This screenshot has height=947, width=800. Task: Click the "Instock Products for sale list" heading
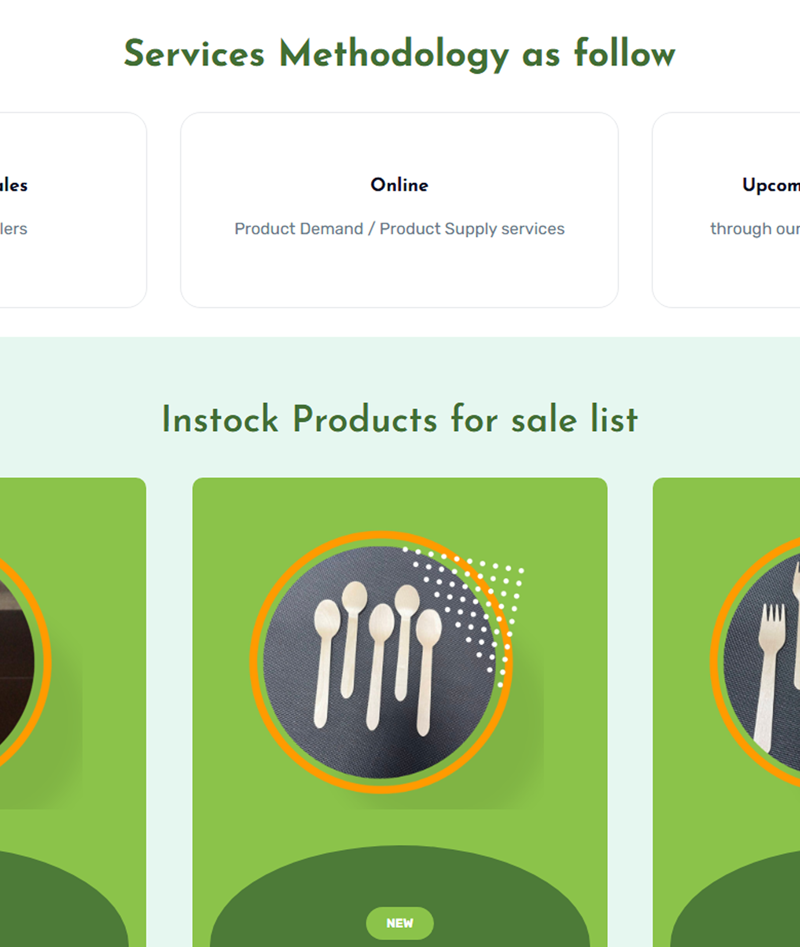(399, 419)
